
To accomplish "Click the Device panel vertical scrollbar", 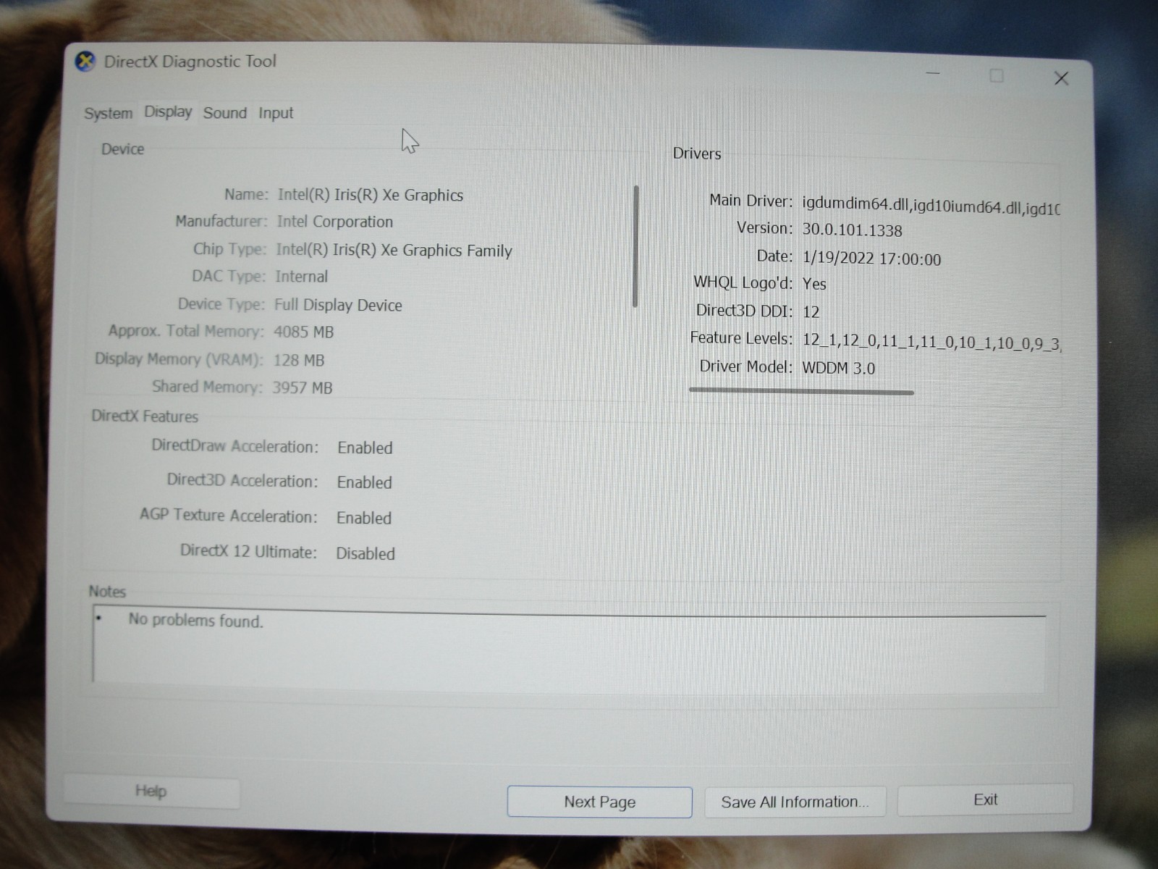I will (x=635, y=246).
